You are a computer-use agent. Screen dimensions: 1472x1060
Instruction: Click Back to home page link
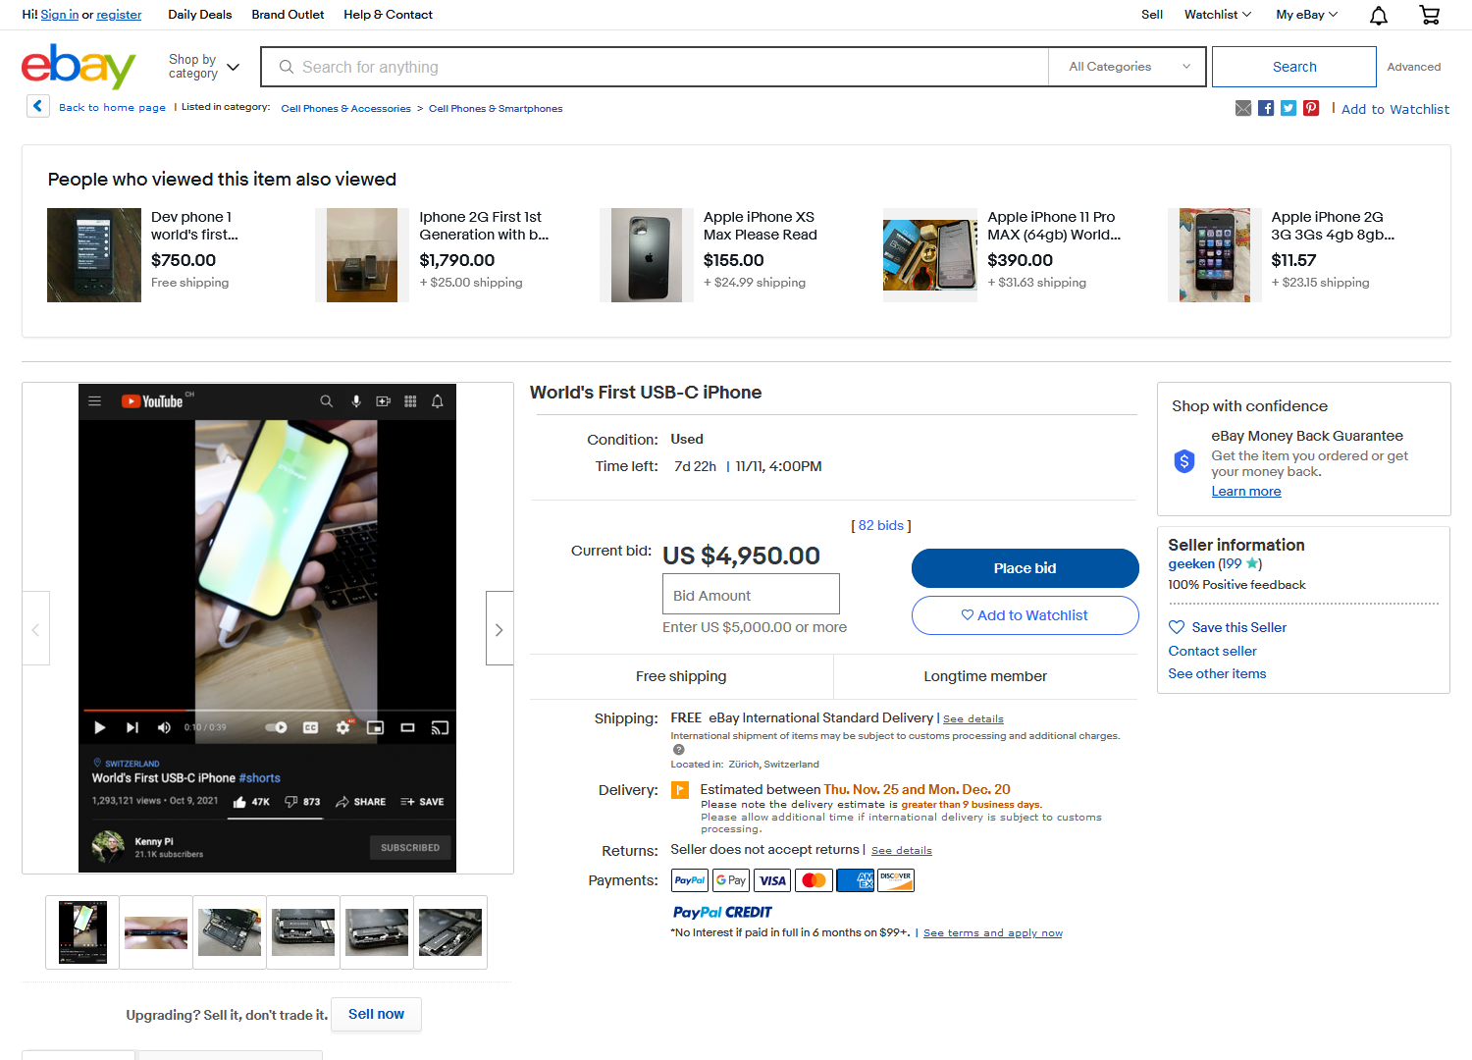coord(112,108)
